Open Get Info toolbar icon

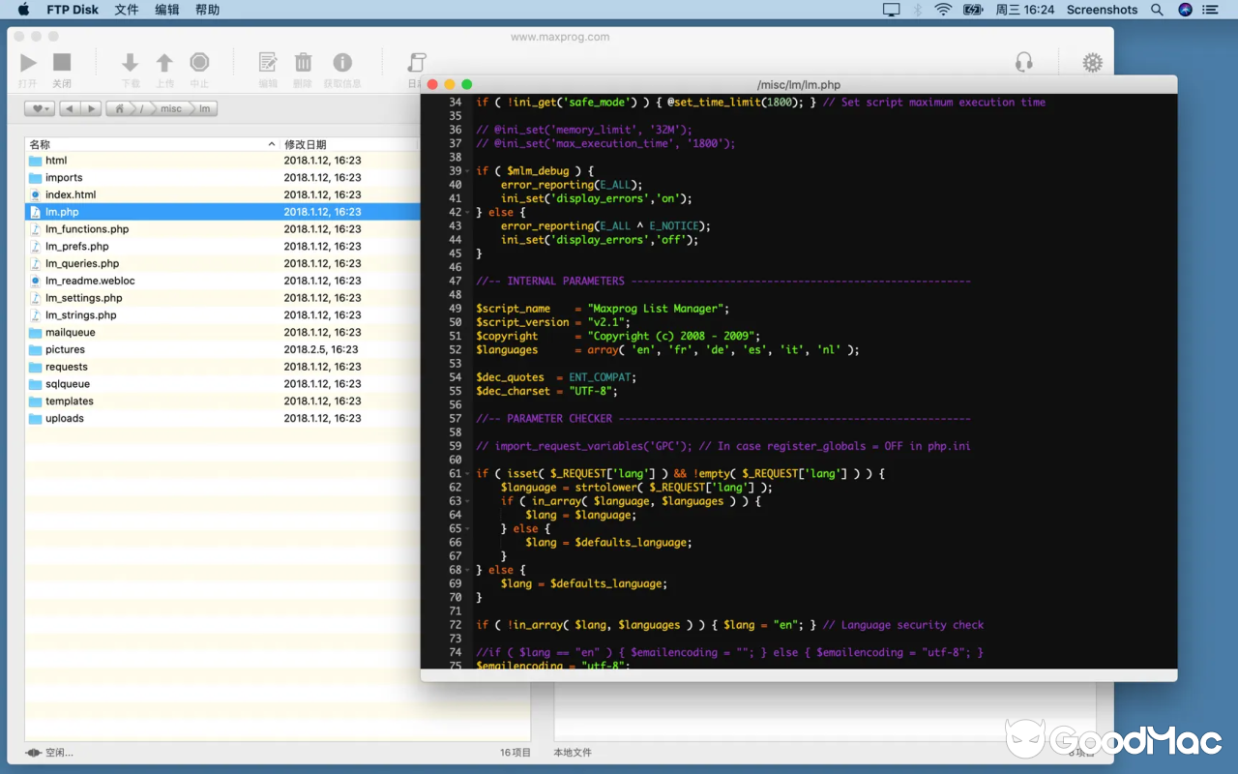(341, 63)
